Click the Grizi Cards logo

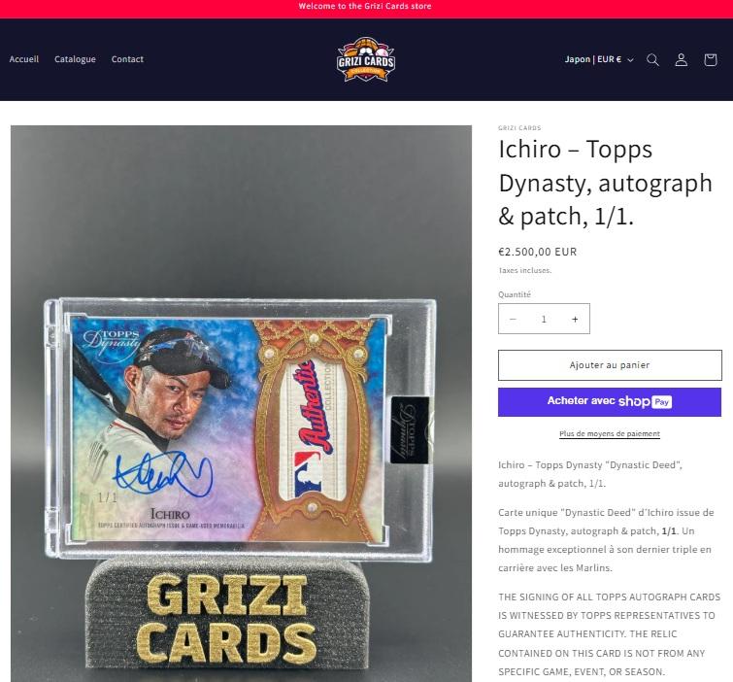(x=366, y=59)
